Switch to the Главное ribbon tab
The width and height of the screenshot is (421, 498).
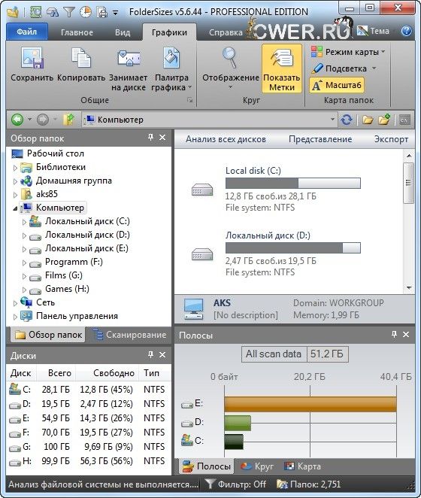[x=77, y=32]
